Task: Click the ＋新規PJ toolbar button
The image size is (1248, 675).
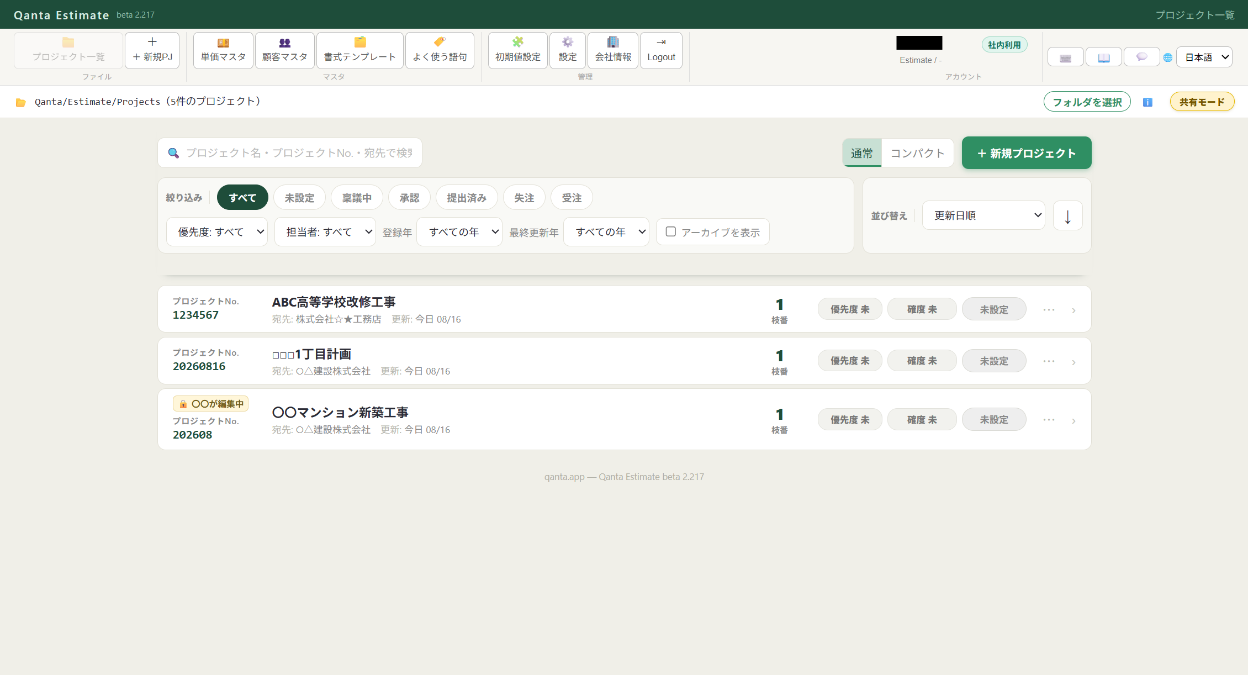Action: [152, 50]
